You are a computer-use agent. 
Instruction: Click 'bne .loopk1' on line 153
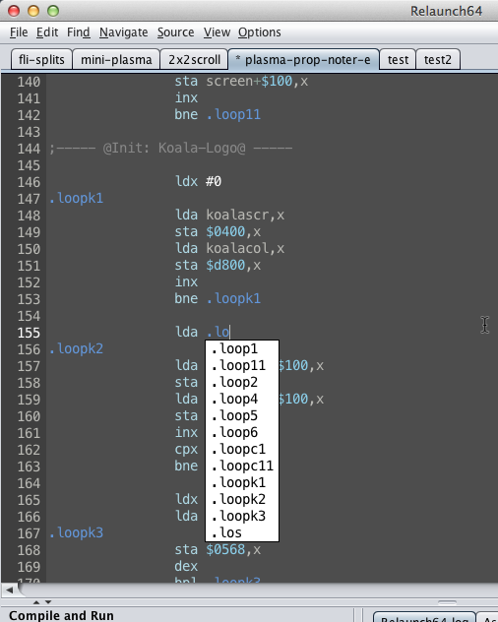pos(218,298)
